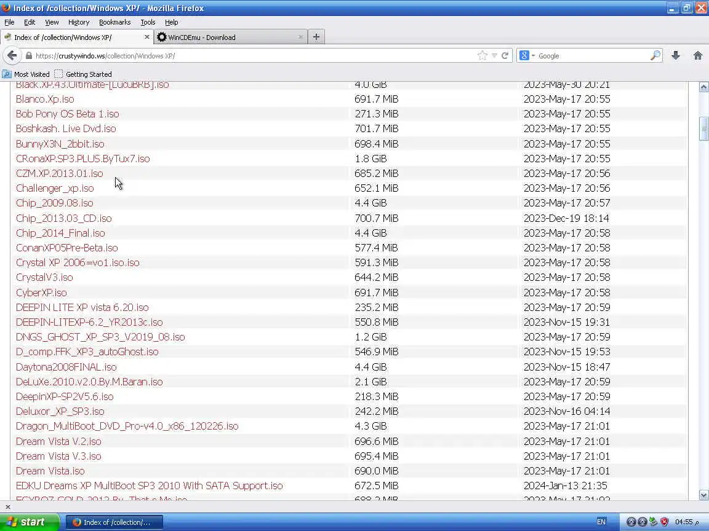Open the Windows start menu
This screenshot has height=531, width=709.
30,522
